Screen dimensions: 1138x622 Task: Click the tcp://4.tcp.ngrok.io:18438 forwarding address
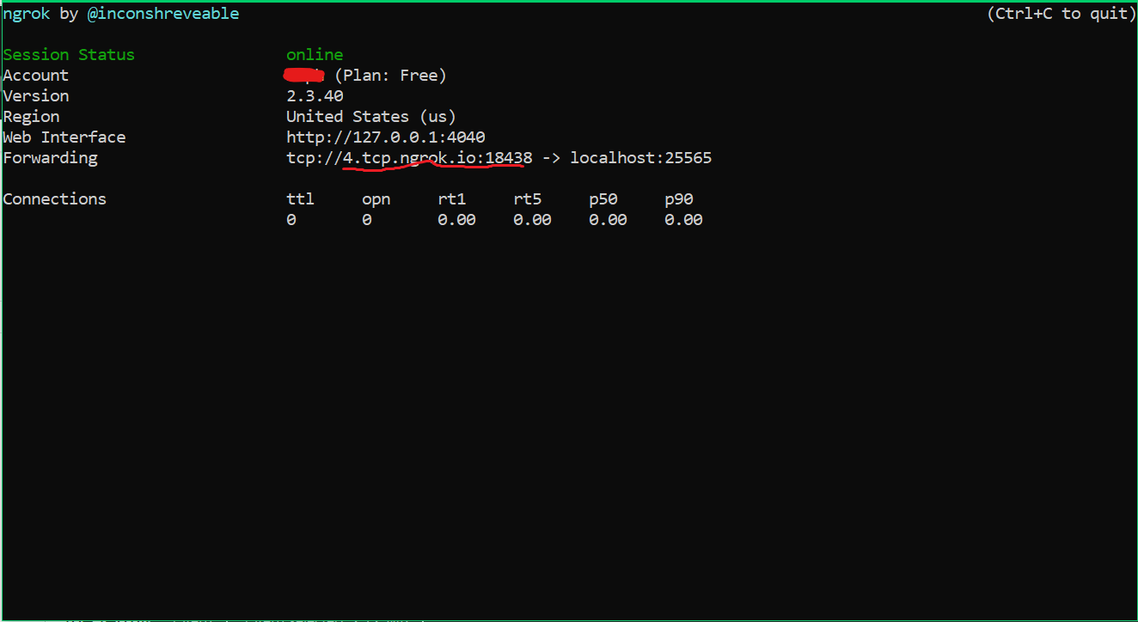coord(409,158)
